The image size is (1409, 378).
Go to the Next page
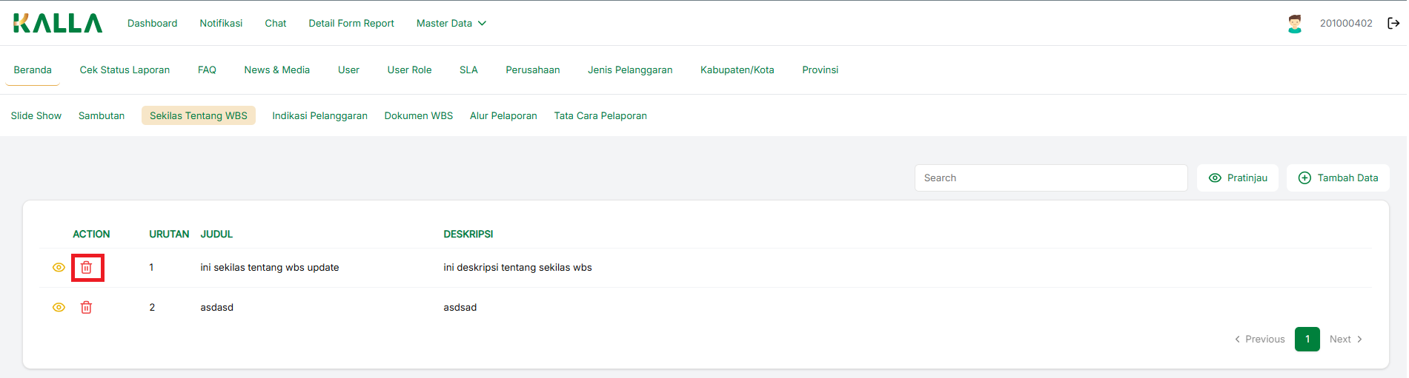(x=1345, y=340)
